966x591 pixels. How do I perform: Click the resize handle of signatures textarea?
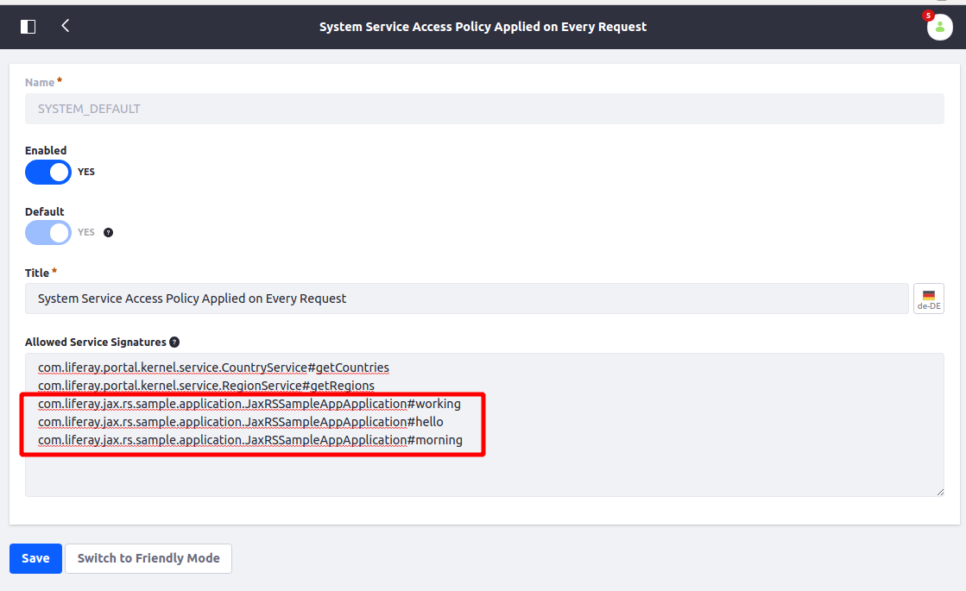coord(940,492)
